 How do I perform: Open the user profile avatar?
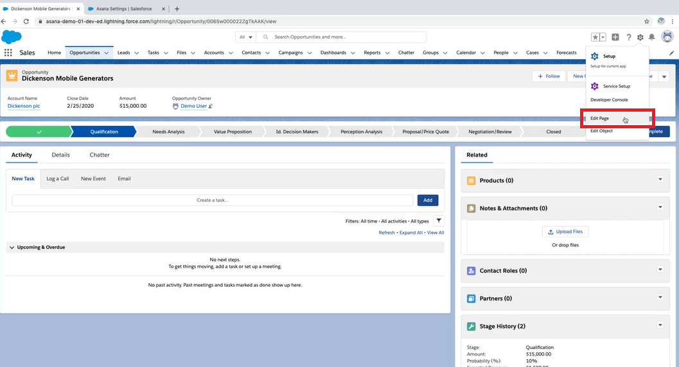click(667, 37)
